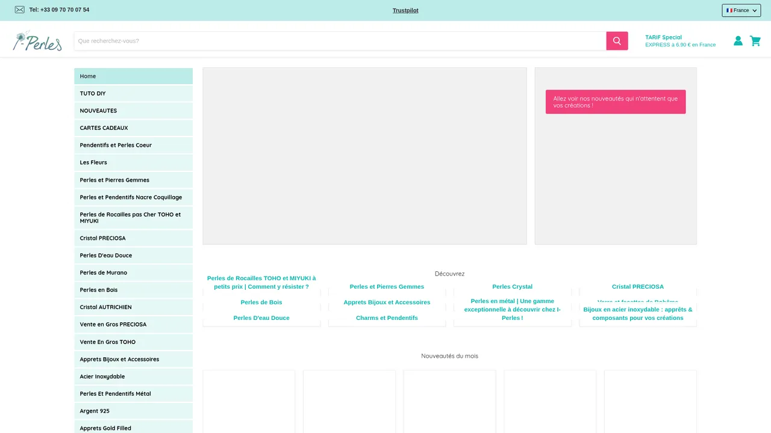
Task: Open Perles et Pierres Gemmes discover link
Action: click(387, 287)
